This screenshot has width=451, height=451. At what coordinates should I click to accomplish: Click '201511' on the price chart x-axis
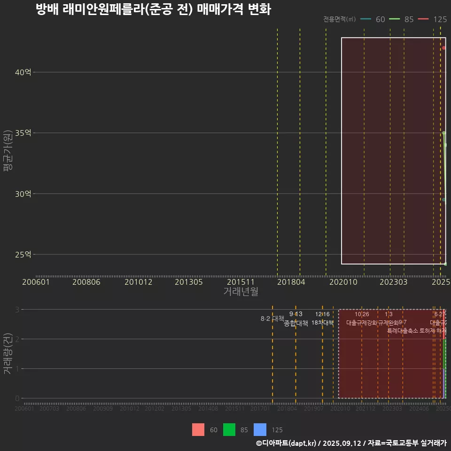click(x=241, y=282)
